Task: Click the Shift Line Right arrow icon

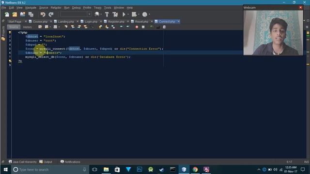Action: coord(128,27)
